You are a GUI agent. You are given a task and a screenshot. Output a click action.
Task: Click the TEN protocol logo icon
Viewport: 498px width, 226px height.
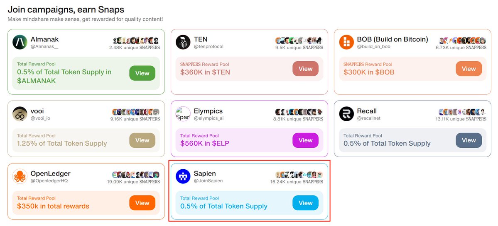[183, 42]
